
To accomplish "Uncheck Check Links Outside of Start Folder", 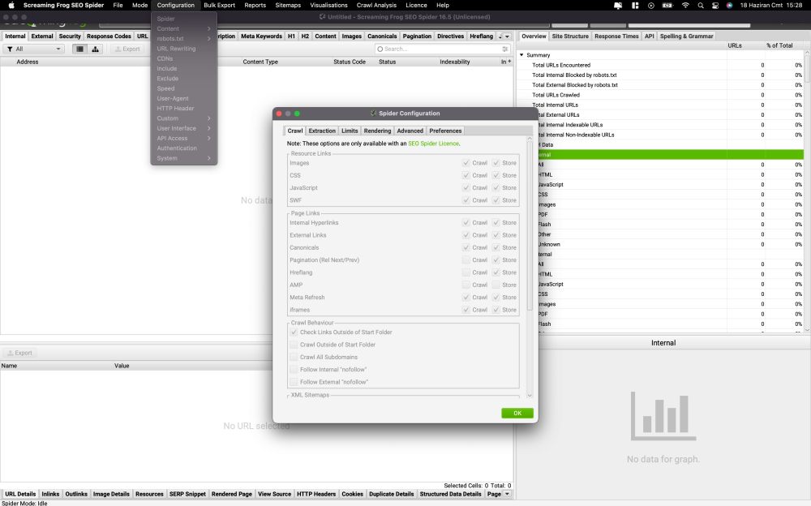I will click(294, 332).
